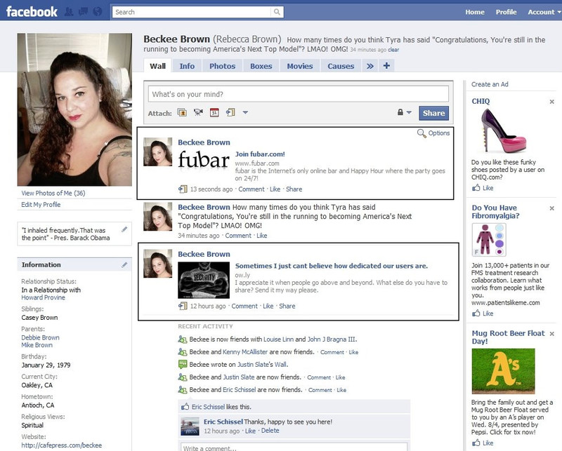Close the Mug Root Beer Float ad
The width and height of the screenshot is (562, 451).
coord(551,334)
